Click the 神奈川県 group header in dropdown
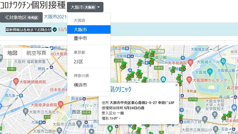The height and width of the screenshot is (134, 238). (81, 76)
